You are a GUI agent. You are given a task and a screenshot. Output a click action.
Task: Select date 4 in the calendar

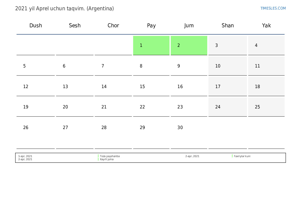(x=266, y=45)
